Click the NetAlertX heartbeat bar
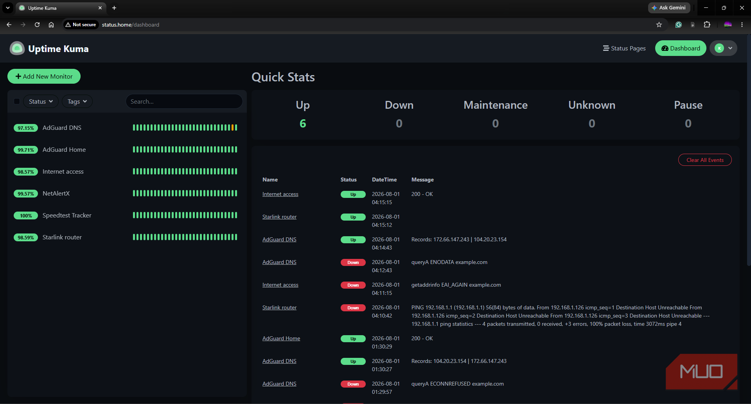Screen dimensions: 751x404 tap(185, 193)
